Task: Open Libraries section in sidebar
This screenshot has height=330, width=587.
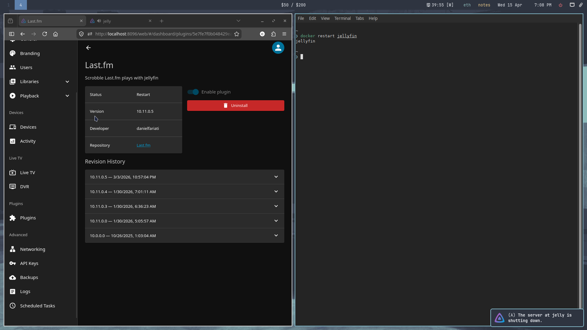Action: click(x=40, y=82)
